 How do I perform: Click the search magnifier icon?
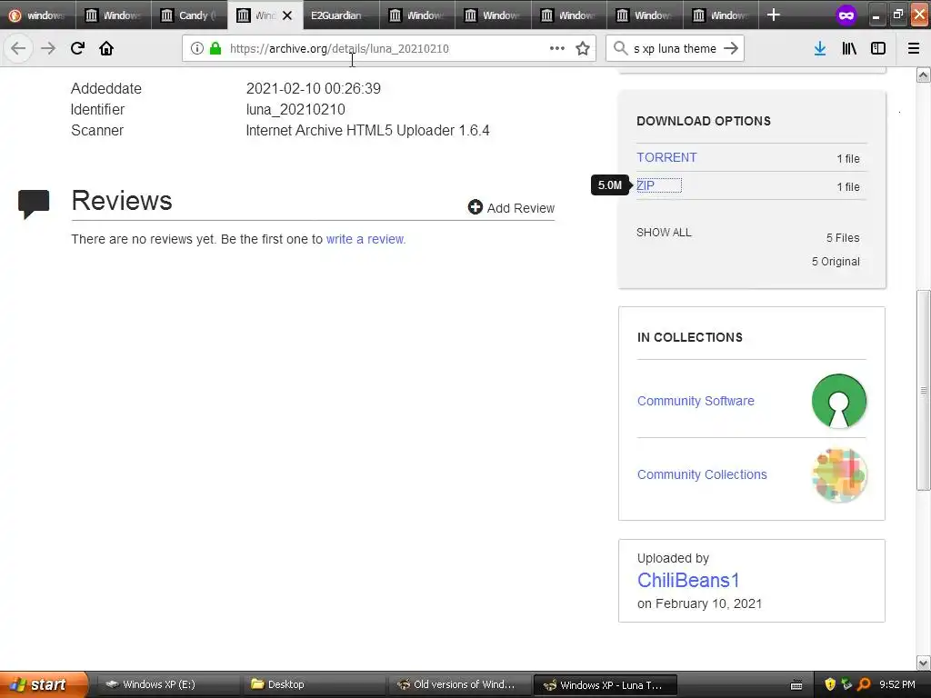[x=620, y=48]
